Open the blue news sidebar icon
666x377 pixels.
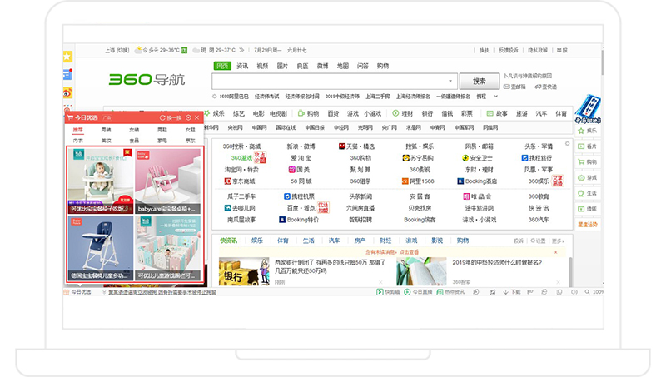67,75
